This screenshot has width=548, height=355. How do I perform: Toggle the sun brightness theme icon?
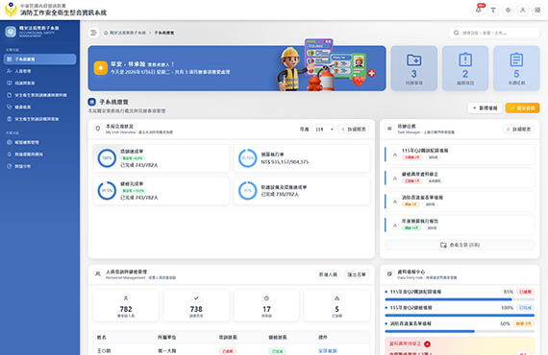point(509,11)
